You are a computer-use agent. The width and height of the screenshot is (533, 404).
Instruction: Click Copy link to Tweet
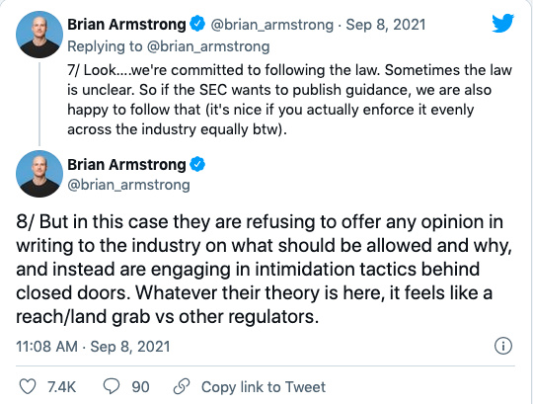pyautogui.click(x=264, y=387)
